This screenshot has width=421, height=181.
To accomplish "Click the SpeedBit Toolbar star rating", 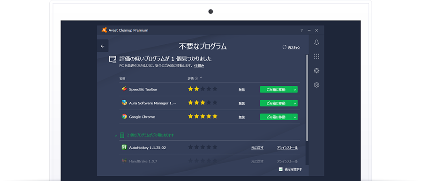I will coord(203,89).
